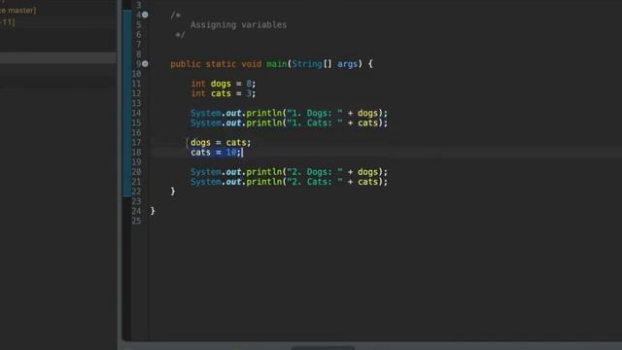Image resolution: width=622 pixels, height=350 pixels.
Task: Click the 'int cats = 3;' declaration
Action: pyautogui.click(x=224, y=93)
